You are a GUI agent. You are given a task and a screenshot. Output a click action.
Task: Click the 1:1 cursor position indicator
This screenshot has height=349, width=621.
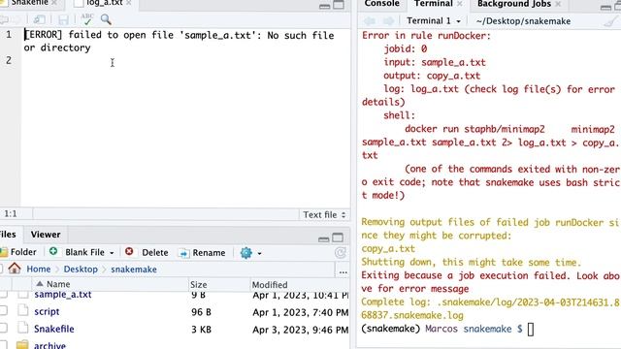tap(11, 214)
